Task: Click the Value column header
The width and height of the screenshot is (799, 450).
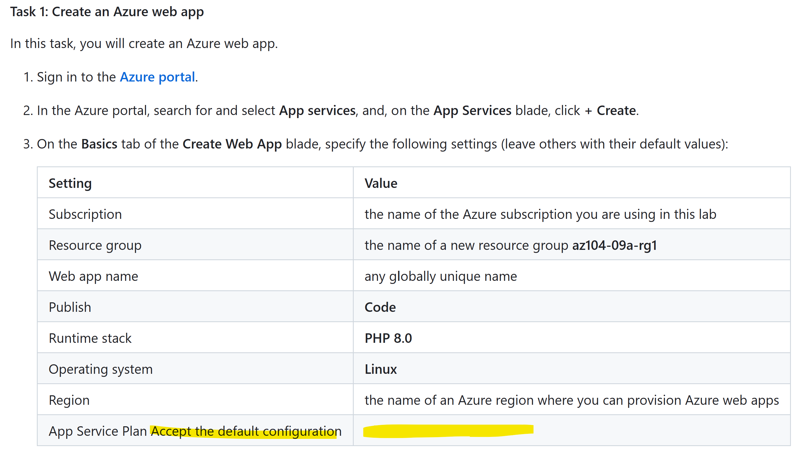Action: point(381,183)
